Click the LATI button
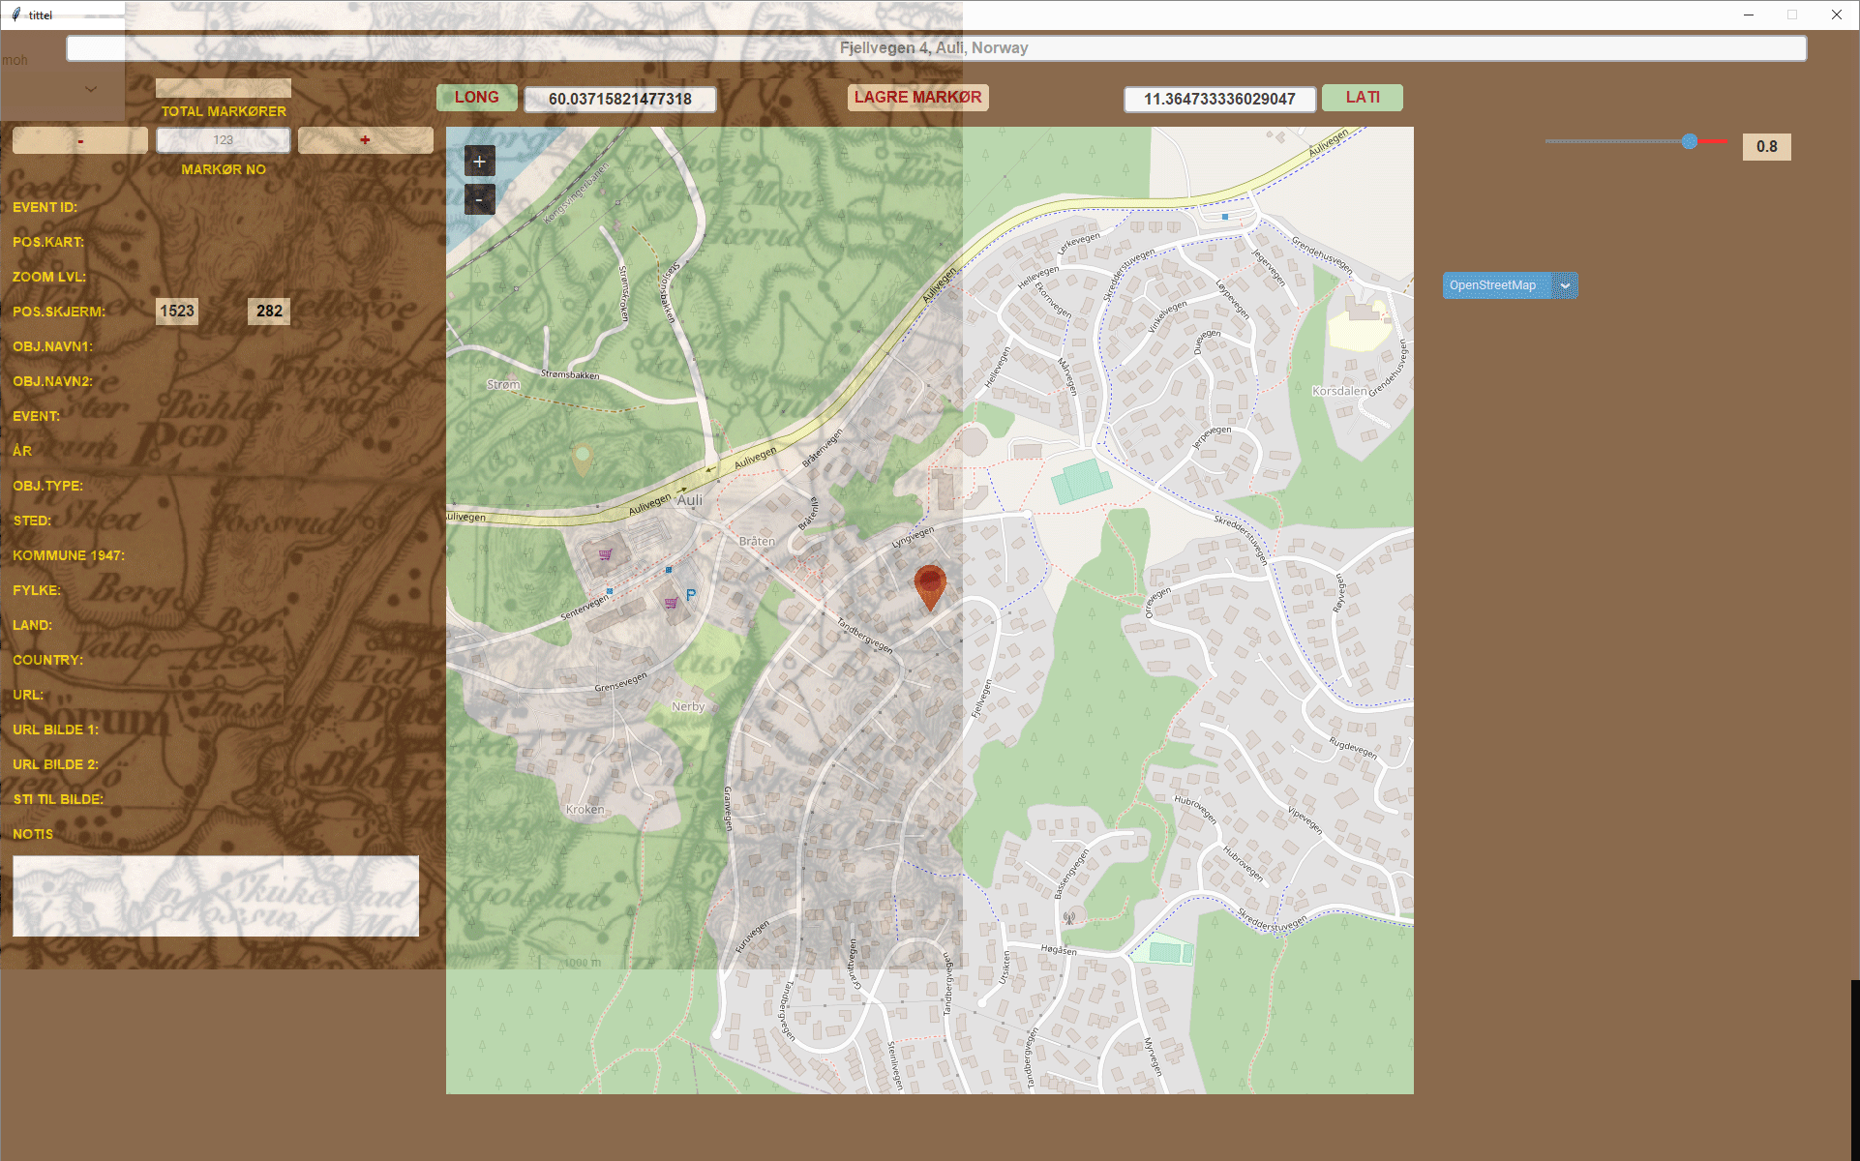 [1362, 98]
